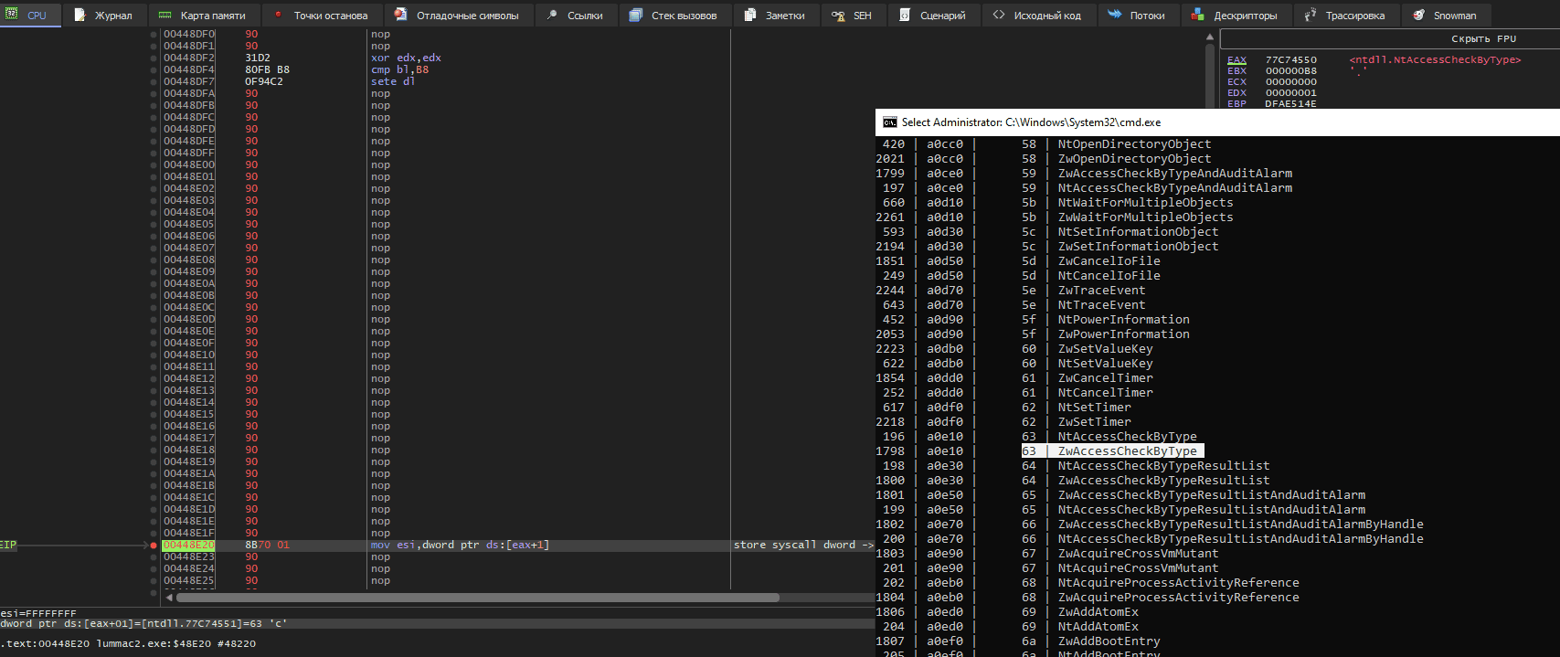The width and height of the screenshot is (1560, 657).
Task: Toggle breakpoint bullet at address 00448E10
Action: click(154, 355)
